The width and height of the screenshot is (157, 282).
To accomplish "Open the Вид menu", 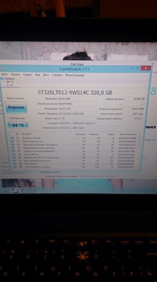I will [x=37, y=75].
